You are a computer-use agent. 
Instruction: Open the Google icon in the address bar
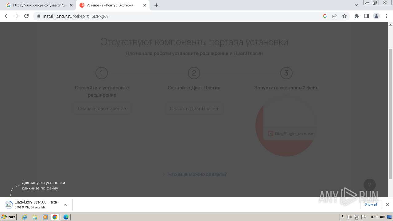tap(325, 16)
